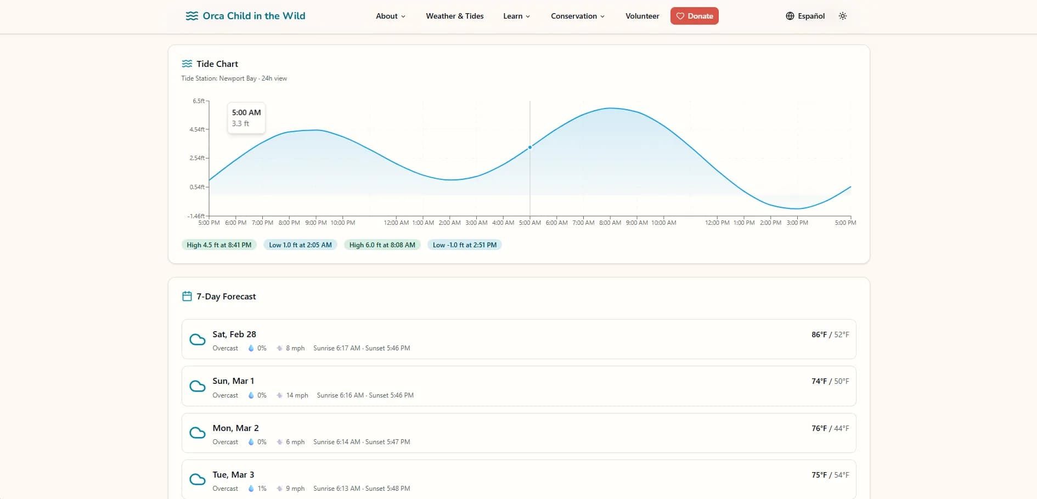This screenshot has width=1037, height=499.
Task: Click the 7-Day Forecast calendar icon
Action: point(187,296)
